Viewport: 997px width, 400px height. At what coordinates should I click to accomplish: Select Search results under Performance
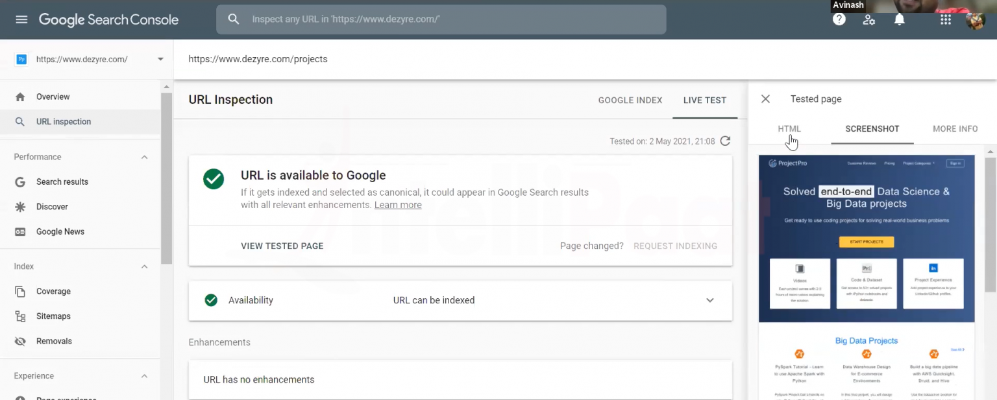click(x=62, y=182)
